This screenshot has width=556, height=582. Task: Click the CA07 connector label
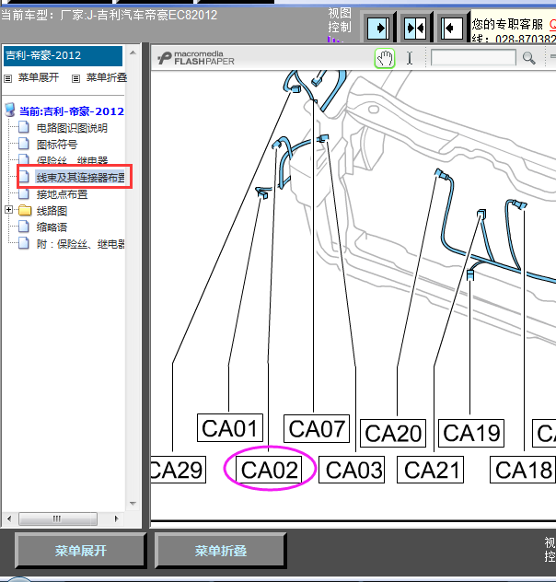(317, 429)
